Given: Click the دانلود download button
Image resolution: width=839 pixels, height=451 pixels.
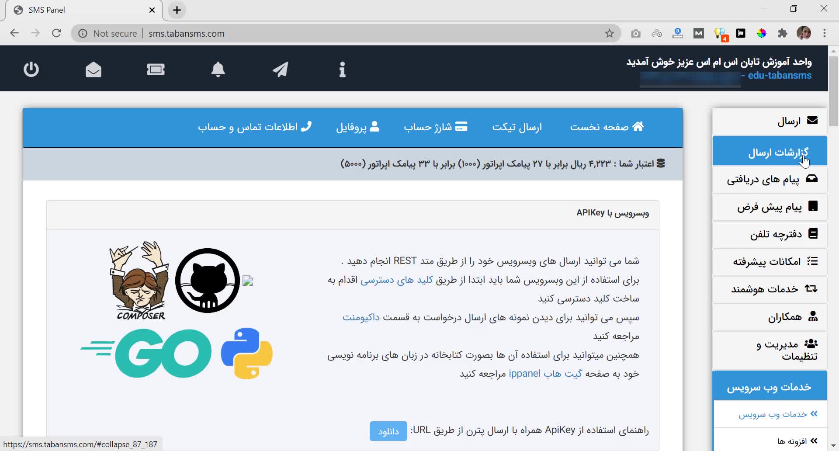Looking at the screenshot, I should click(388, 431).
